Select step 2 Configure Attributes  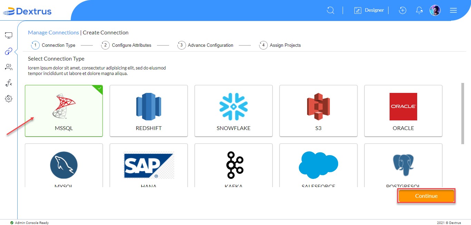point(126,45)
